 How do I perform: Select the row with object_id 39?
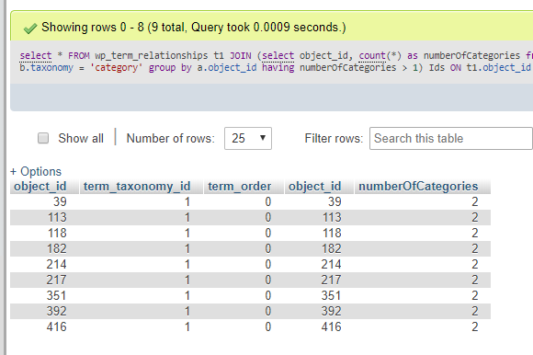pos(250,202)
